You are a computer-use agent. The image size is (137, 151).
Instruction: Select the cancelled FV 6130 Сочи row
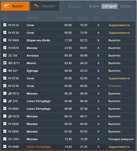68,86
